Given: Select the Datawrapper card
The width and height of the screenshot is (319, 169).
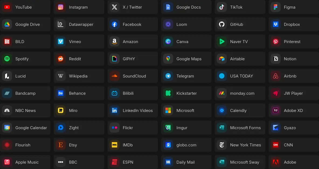Looking at the screenshot, I should click(x=79, y=24).
